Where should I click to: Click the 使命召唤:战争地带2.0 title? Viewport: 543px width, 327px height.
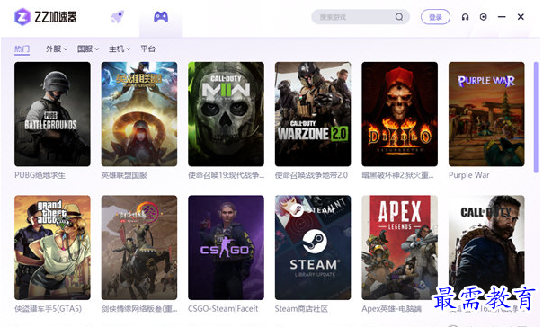311,175
